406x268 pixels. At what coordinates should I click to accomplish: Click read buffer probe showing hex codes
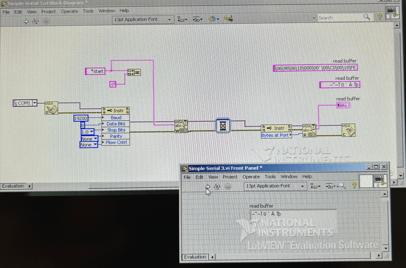click(315, 68)
